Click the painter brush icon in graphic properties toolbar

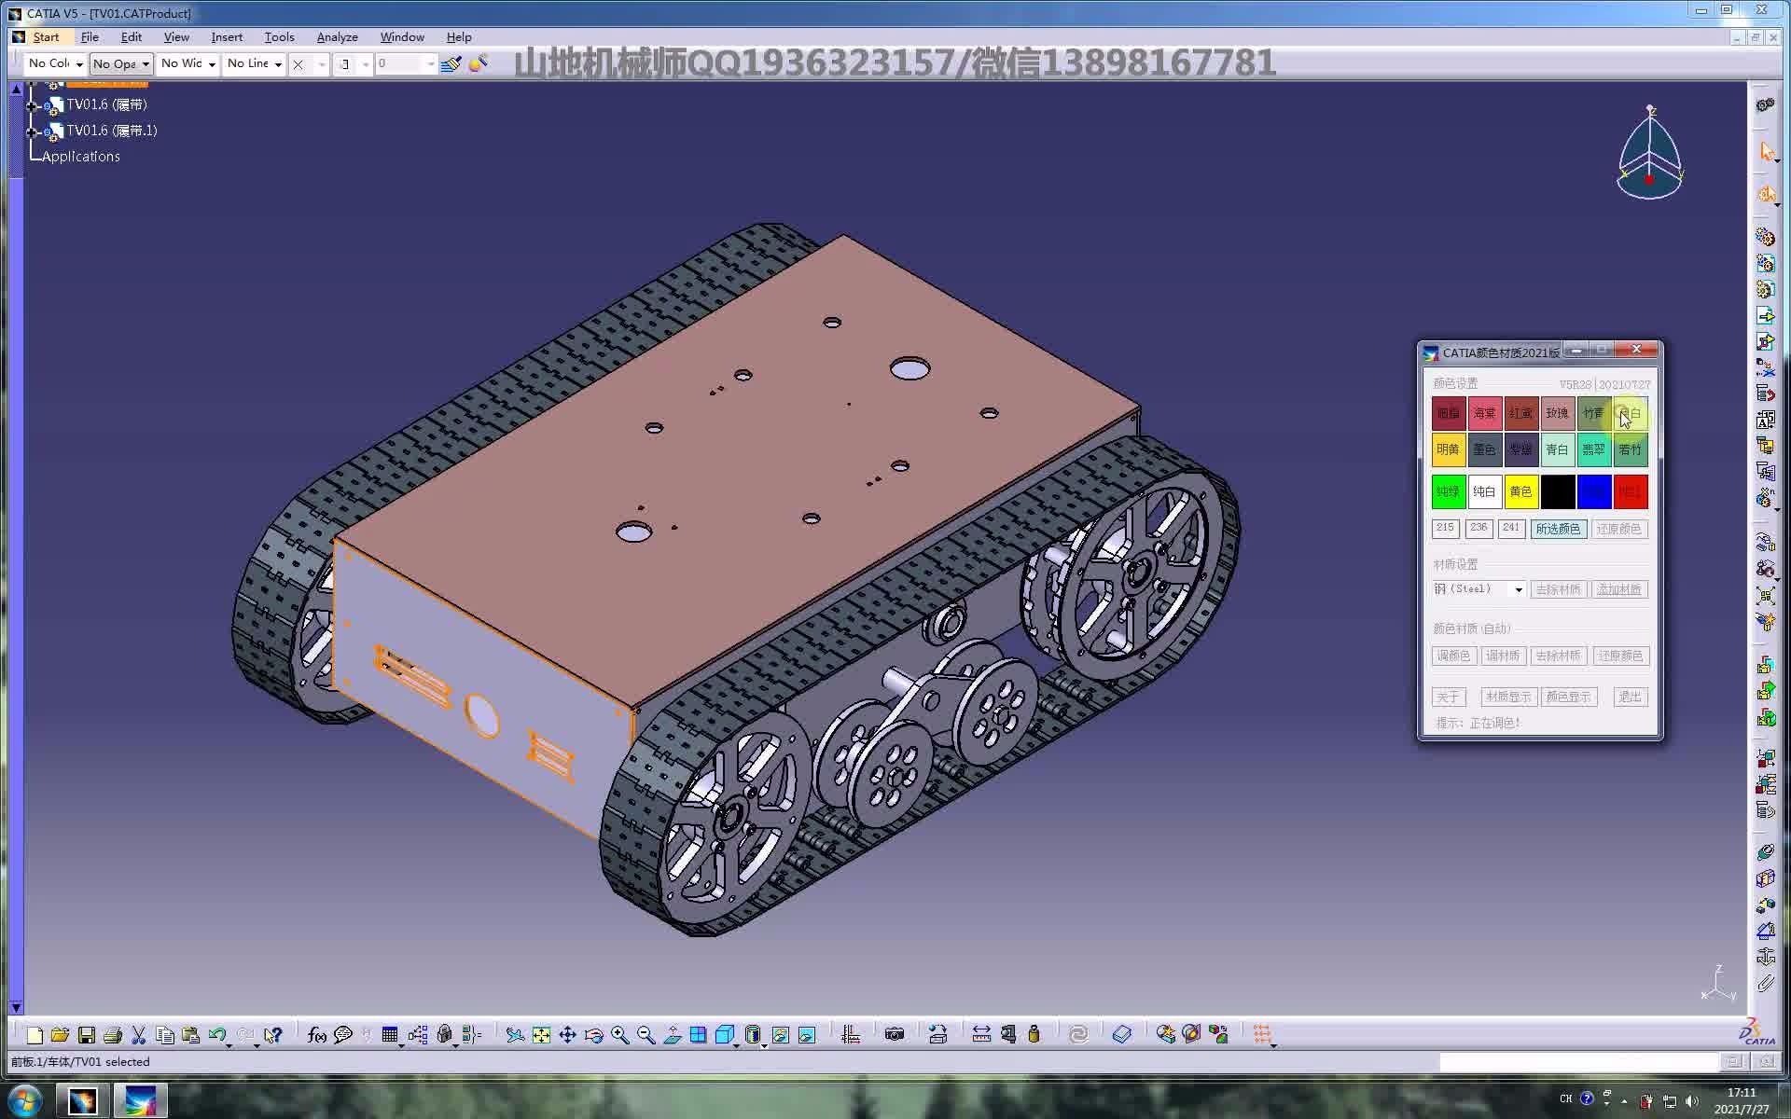click(x=451, y=63)
